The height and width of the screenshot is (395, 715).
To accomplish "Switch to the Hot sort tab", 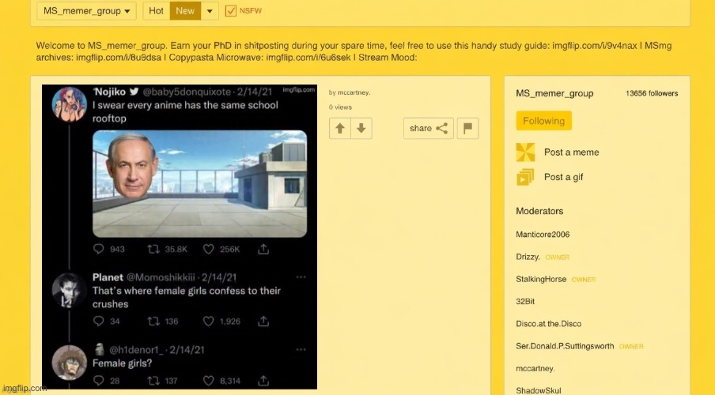I will tap(157, 11).
